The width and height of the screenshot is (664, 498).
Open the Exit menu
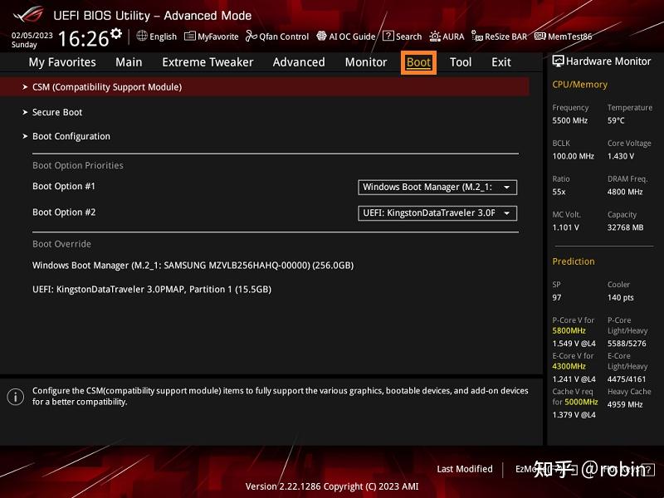(500, 61)
